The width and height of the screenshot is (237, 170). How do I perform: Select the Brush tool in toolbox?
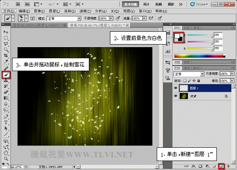[x=6, y=75]
